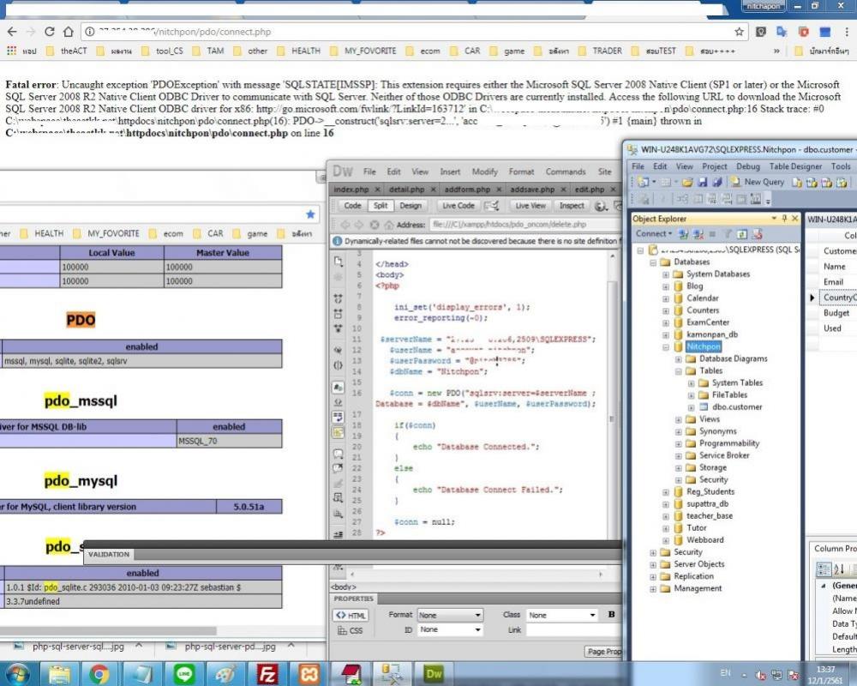Open the tool_CS bookmark folder

(x=163, y=51)
